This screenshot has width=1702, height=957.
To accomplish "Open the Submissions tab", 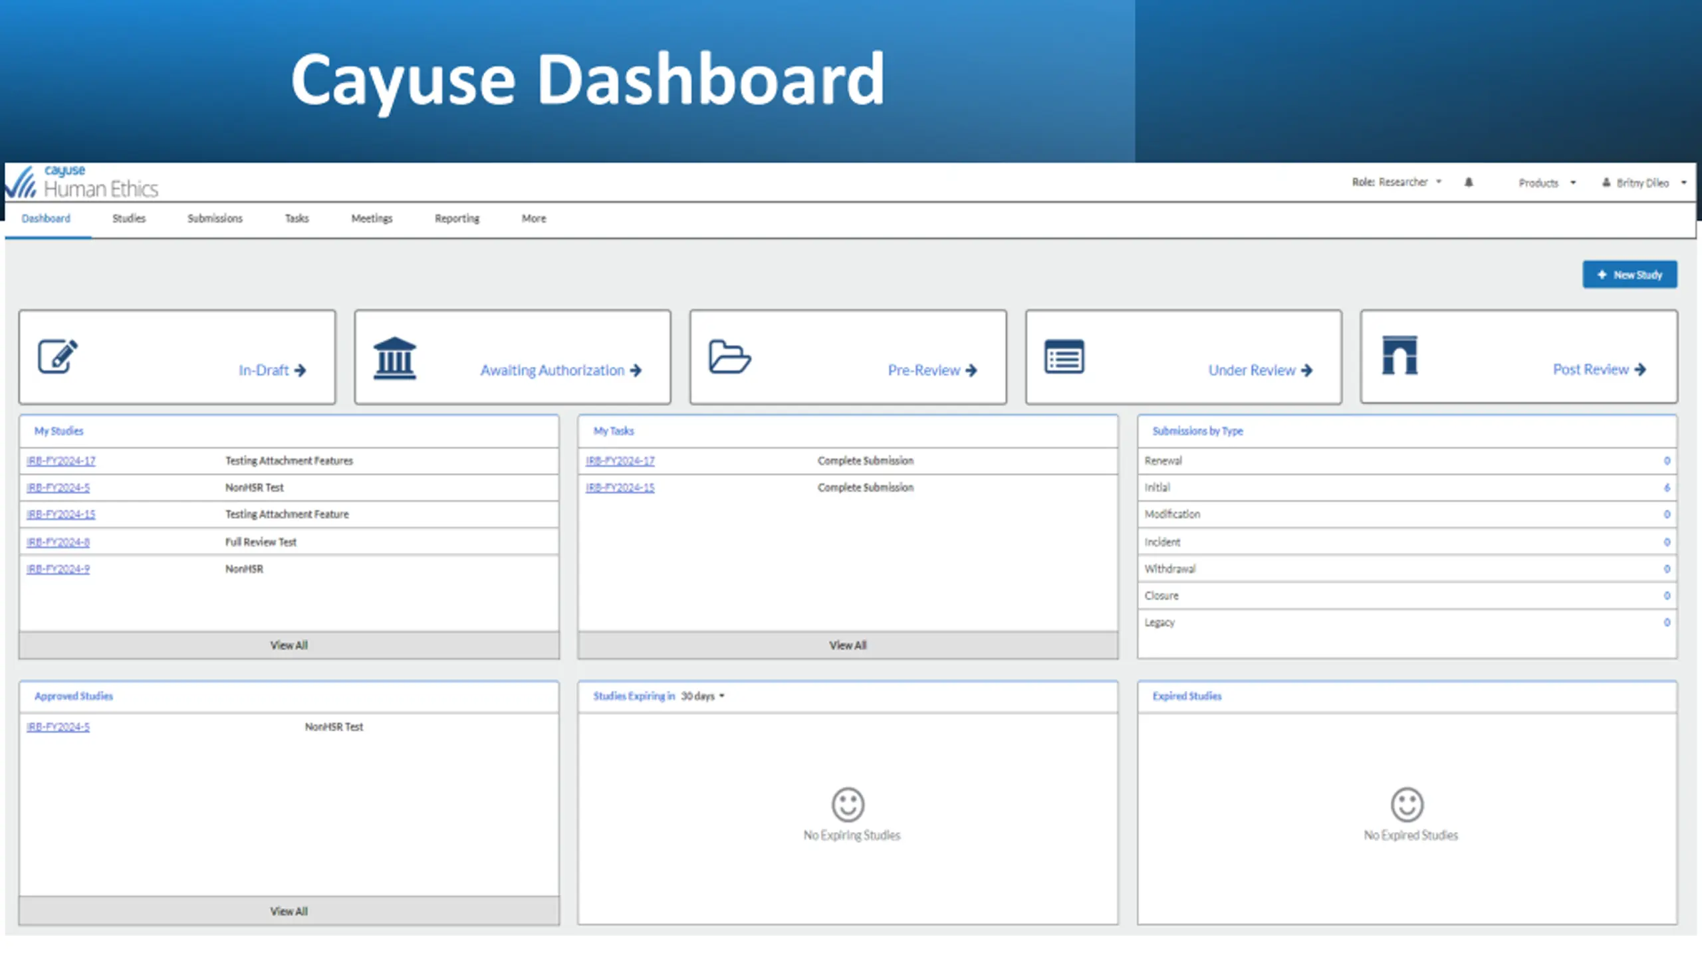I will pyautogui.click(x=215, y=218).
